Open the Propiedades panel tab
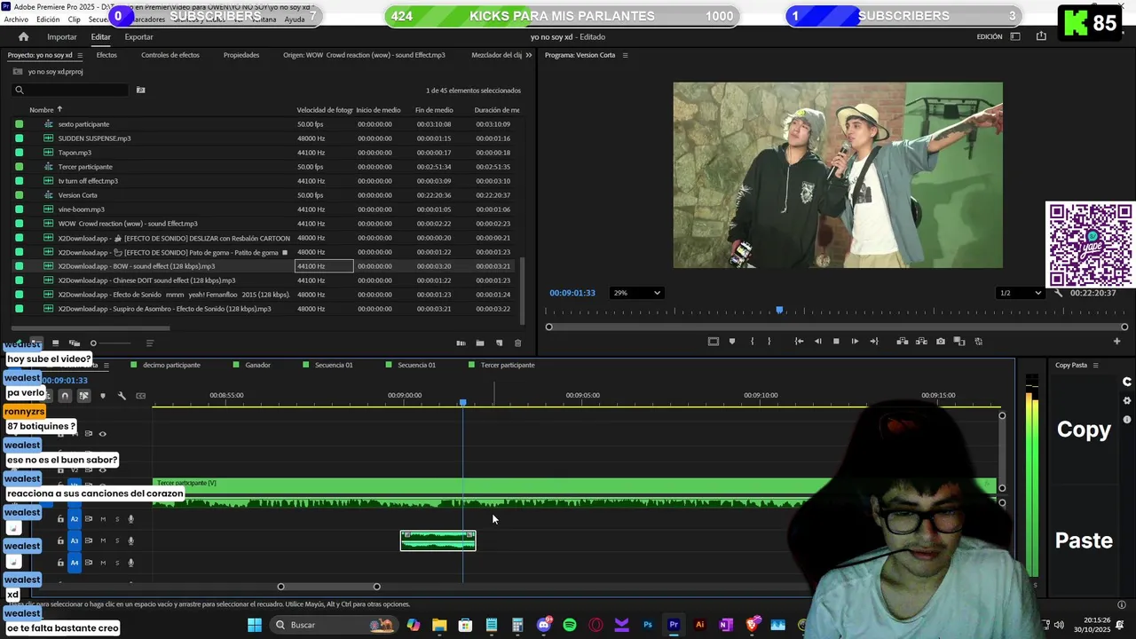The image size is (1136, 639). point(241,55)
